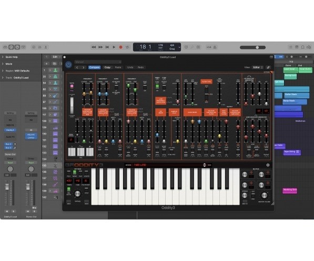Open the Read automation menu on Oddity3 Lead strip
Image resolution: width=314 pixels, height=261 pixels.
point(10,163)
